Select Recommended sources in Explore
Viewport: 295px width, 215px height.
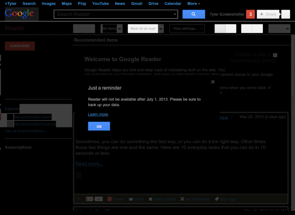tap(35, 124)
